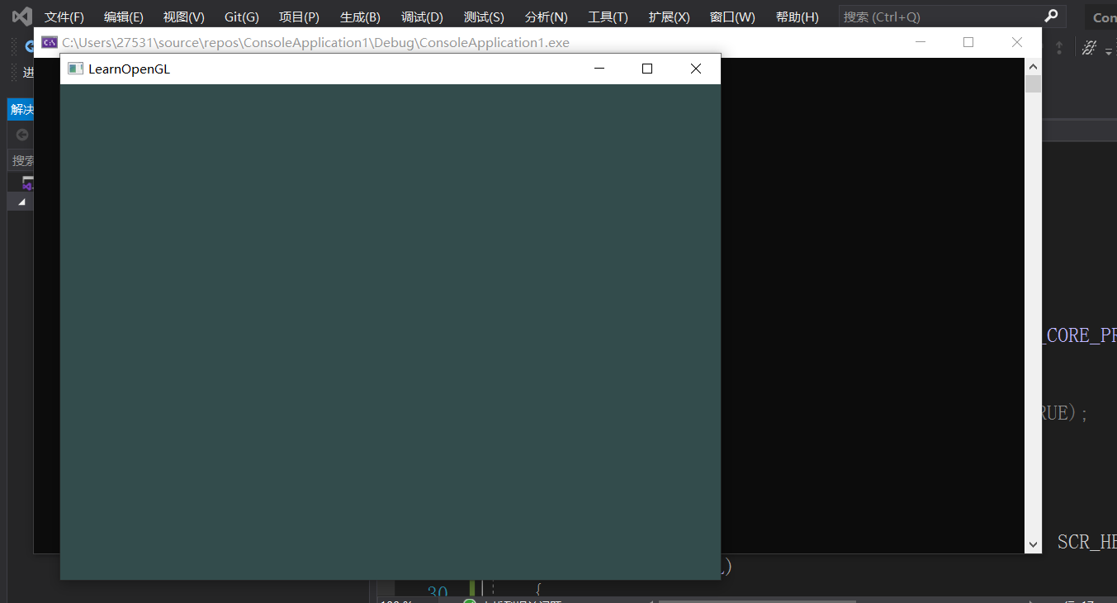Click the LearnOpenGL window title text
1117x603 pixels.
[129, 69]
